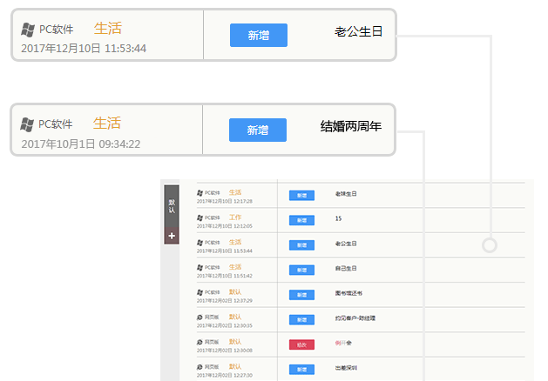Image resolution: width=548 pixels, height=381 pixels.
Task: Click the 新增 tag in the 12:37:29 row
Action: (x=301, y=295)
